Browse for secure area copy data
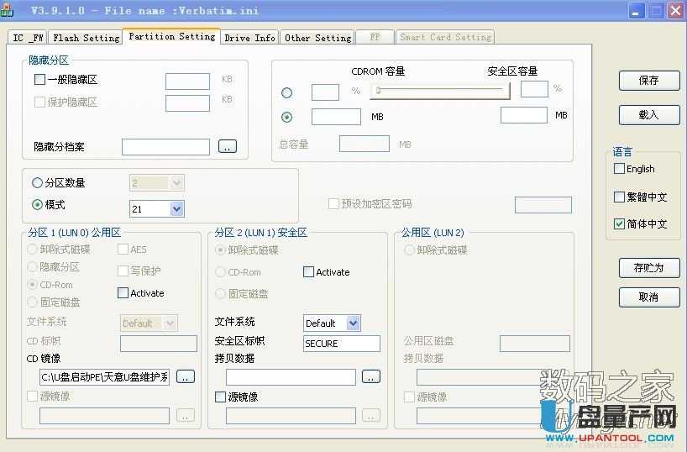This screenshot has width=687, height=452. point(370,376)
